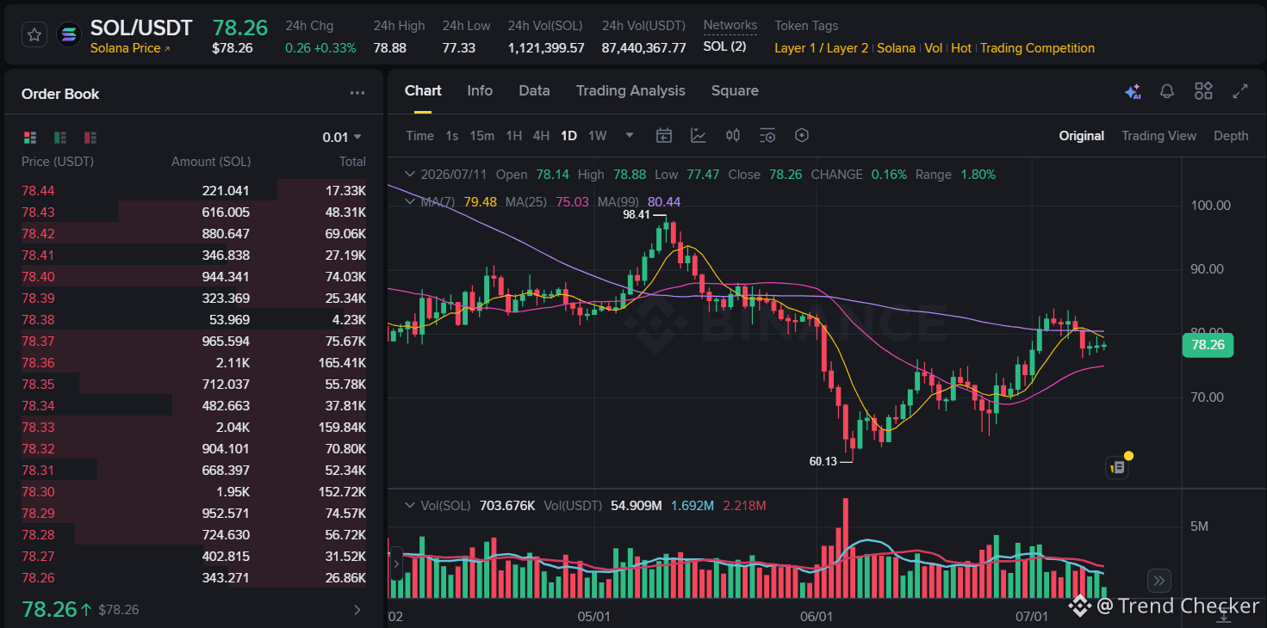The image size is (1267, 628).
Task: Click the Trading Competition tag
Action: pos(1037,48)
